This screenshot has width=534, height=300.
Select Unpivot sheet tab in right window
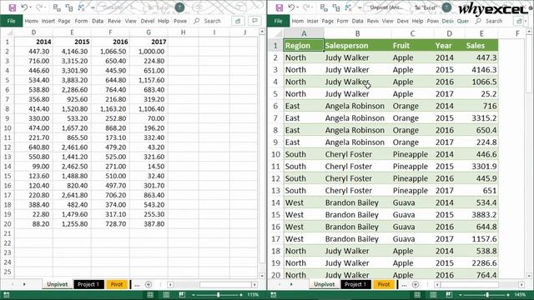point(325,284)
